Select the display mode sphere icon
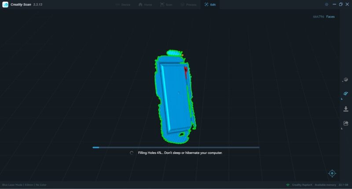The width and height of the screenshot is (352, 189). click(346, 79)
